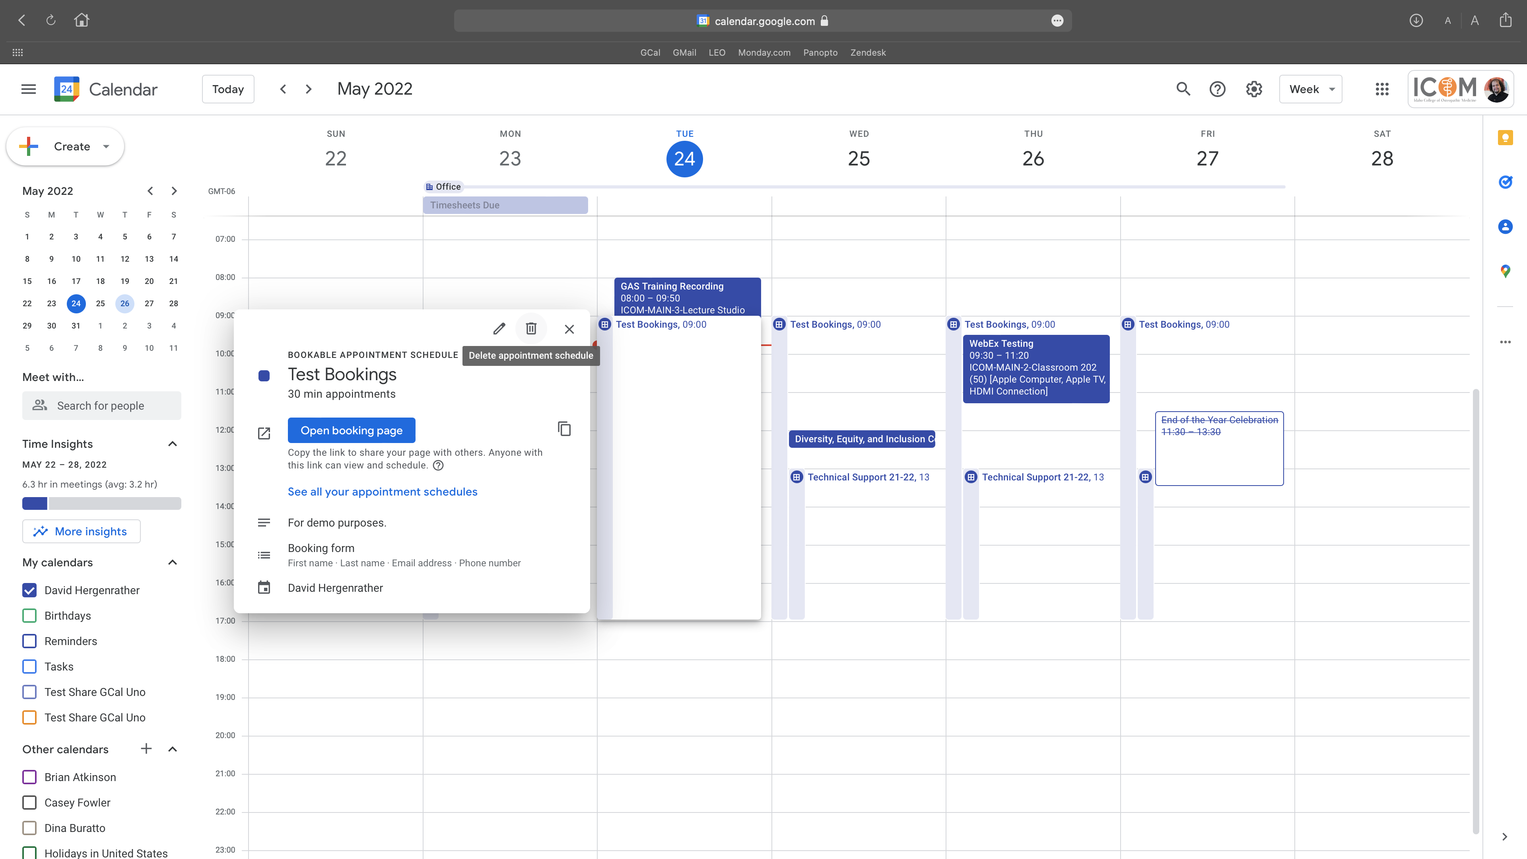The width and height of the screenshot is (1527, 859).
Task: Open the browser home page
Action: [82, 20]
